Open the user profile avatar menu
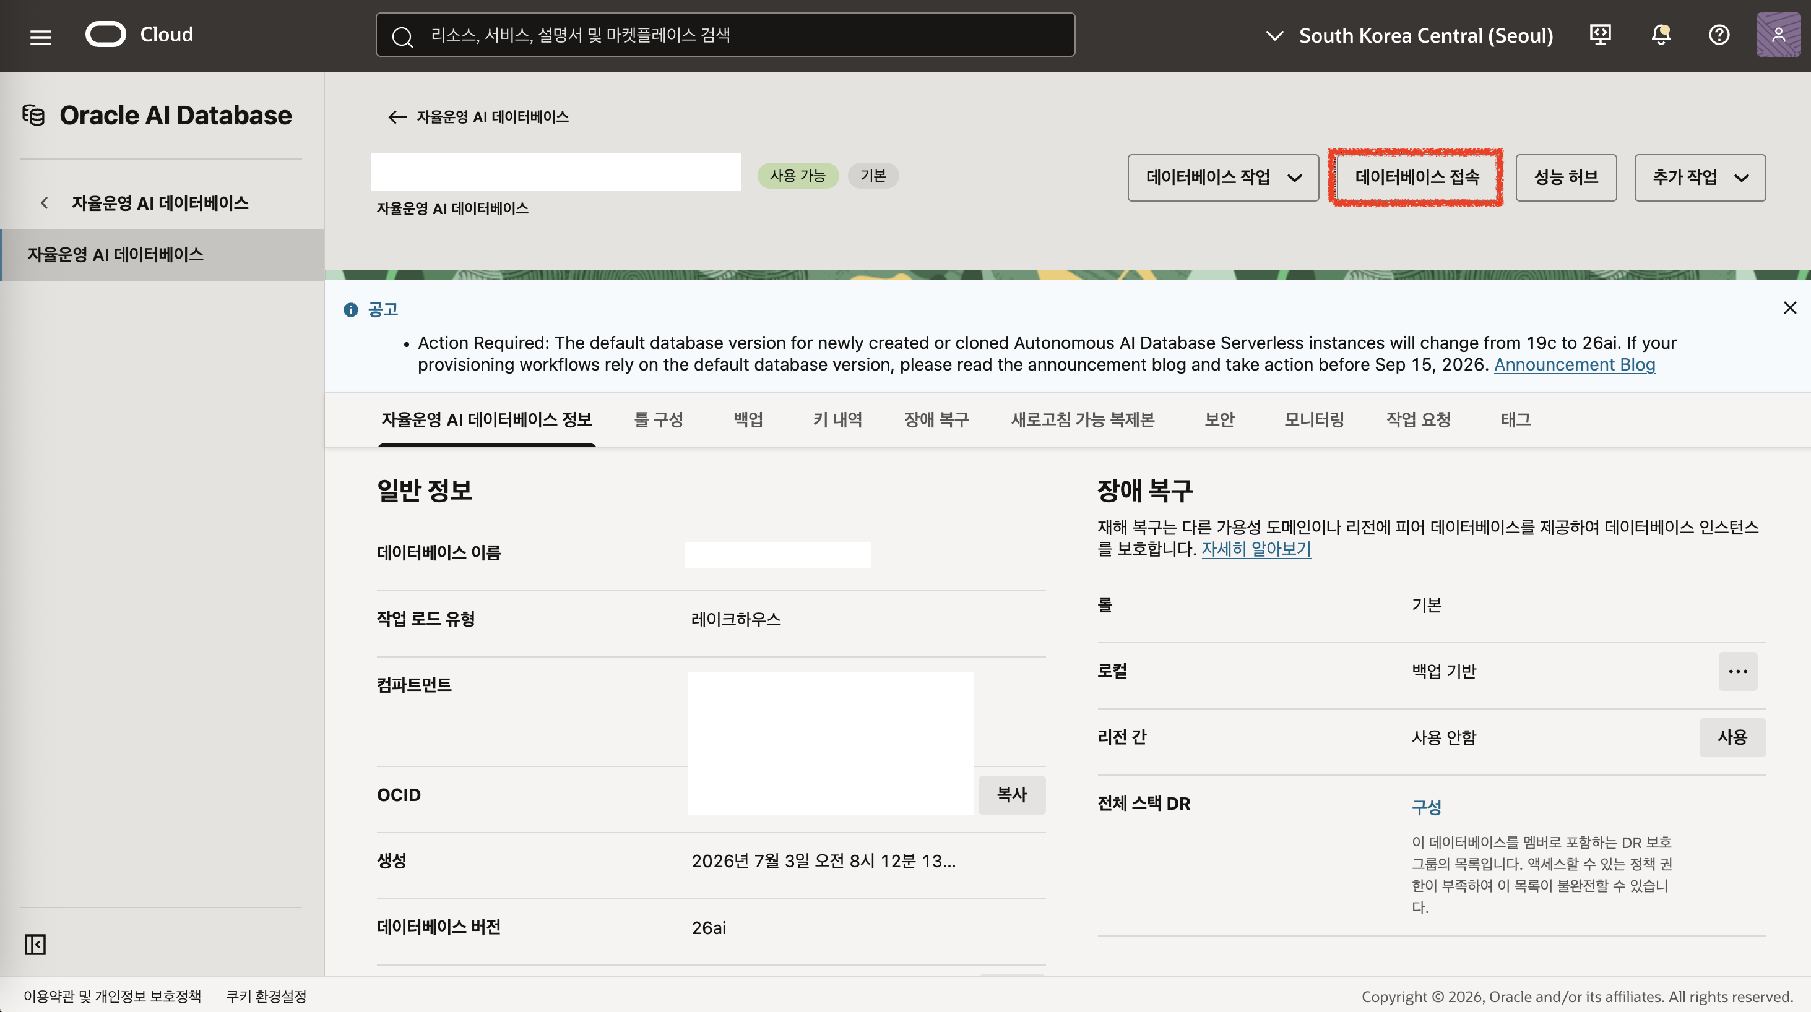Image resolution: width=1811 pixels, height=1012 pixels. coord(1778,35)
